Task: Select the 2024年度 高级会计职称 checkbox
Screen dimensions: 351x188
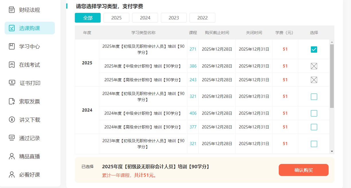Action: [314, 127]
